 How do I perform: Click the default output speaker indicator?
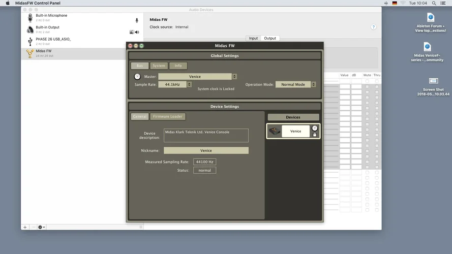point(137,32)
